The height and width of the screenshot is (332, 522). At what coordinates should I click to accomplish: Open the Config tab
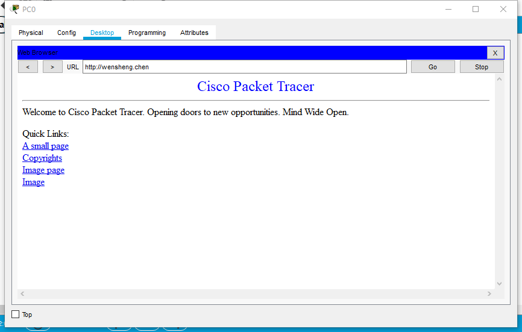(x=66, y=33)
